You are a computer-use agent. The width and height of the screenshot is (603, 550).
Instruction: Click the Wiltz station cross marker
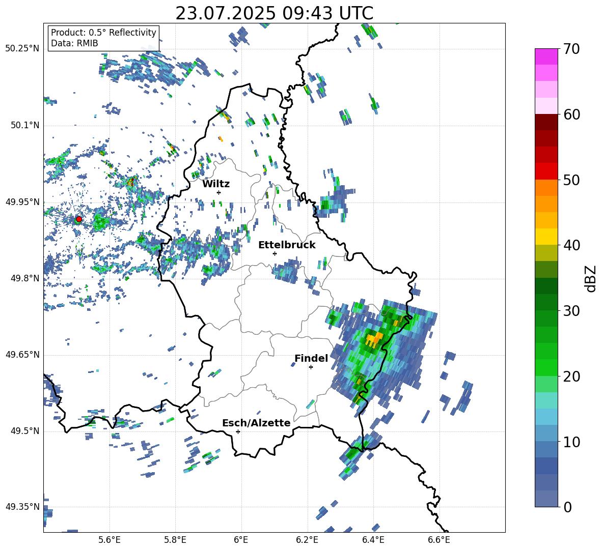[219, 192]
